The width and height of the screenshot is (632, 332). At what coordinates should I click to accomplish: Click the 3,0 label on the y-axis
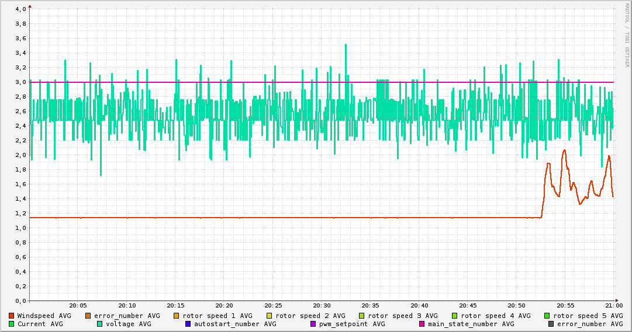pyautogui.click(x=20, y=82)
